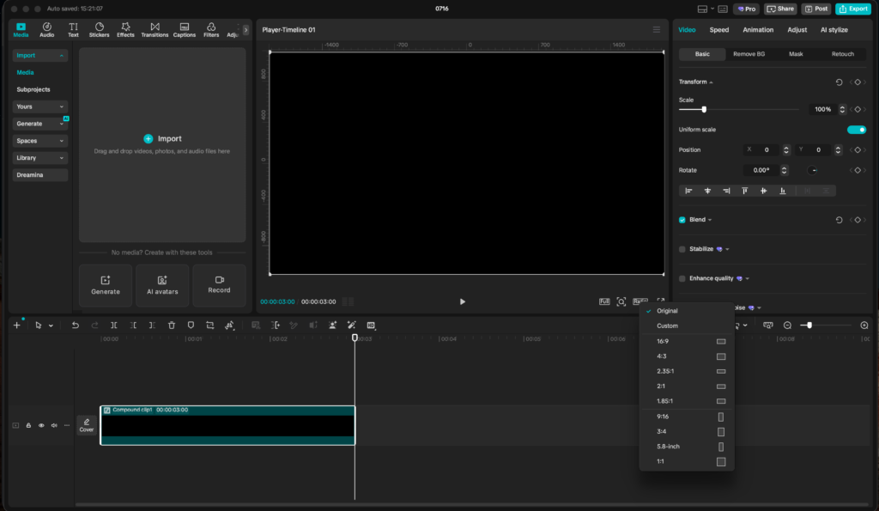Screen dimensions: 879x511
Task: Click the redo arrow in timeline toolbar
Action: (94, 325)
